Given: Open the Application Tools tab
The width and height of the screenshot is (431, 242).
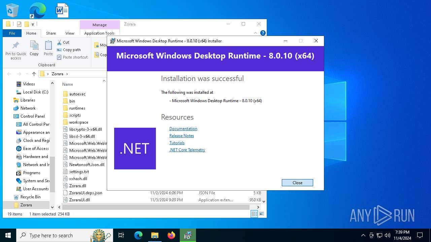Looking at the screenshot, I should pos(99,33).
